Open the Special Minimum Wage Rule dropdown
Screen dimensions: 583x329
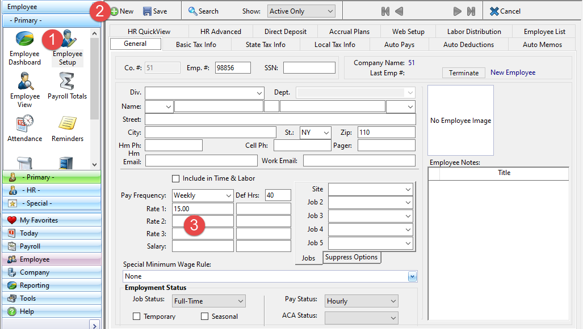click(x=270, y=276)
